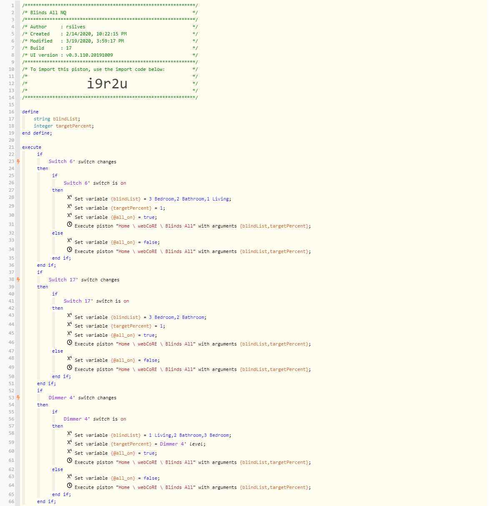
Task: Select set-variable icon on line 63
Action: tap(70, 477)
